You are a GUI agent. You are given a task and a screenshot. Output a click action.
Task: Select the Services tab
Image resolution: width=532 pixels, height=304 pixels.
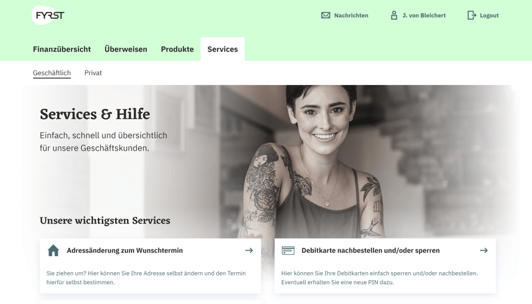[223, 49]
